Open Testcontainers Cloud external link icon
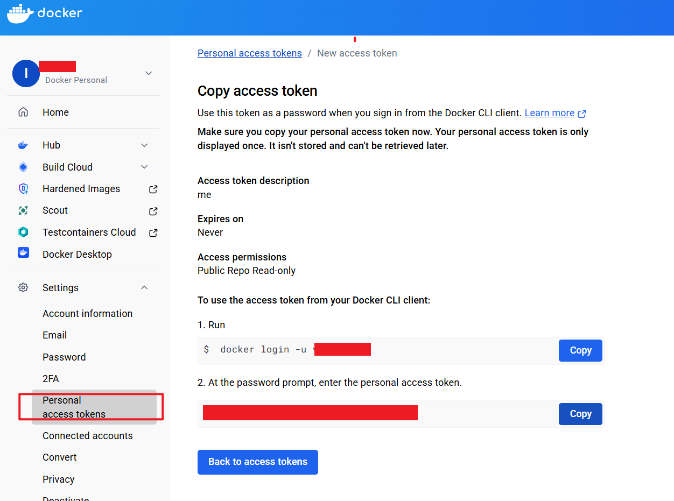Viewport: 674px width, 501px height. pyautogui.click(x=153, y=233)
